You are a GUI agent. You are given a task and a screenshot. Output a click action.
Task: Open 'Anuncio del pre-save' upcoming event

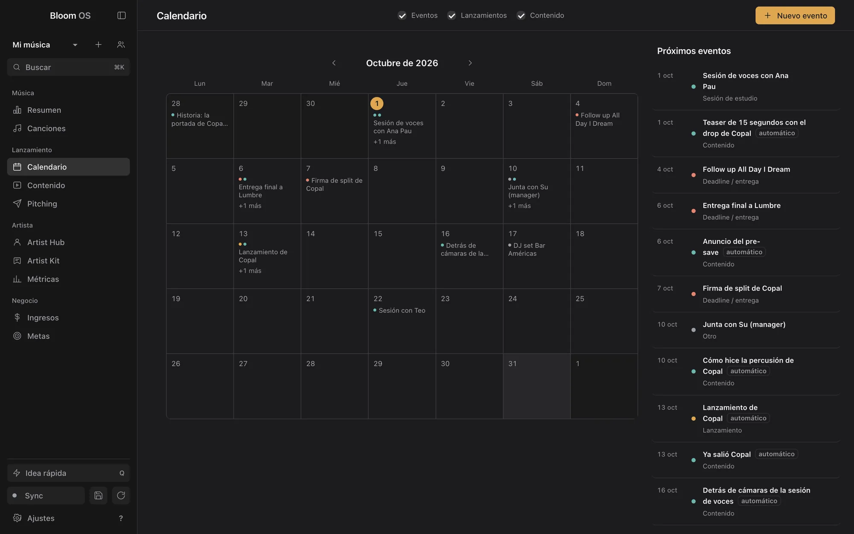pyautogui.click(x=746, y=252)
